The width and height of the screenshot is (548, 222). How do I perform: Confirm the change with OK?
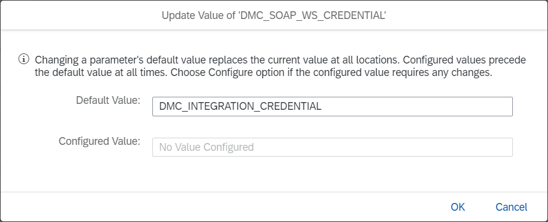458,207
